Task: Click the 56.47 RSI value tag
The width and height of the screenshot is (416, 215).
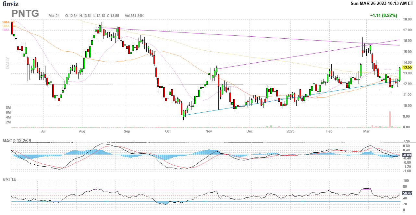Action: tap(407, 193)
